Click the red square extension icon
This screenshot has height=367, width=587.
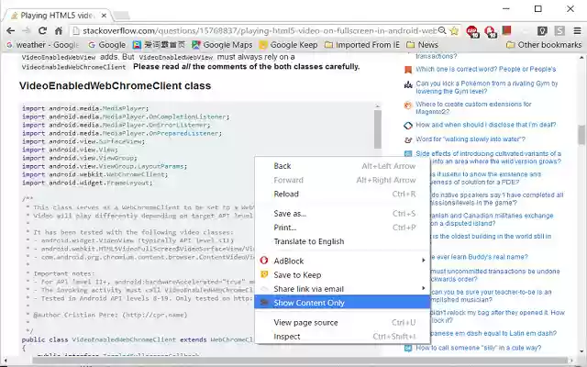pyautogui.click(x=507, y=30)
